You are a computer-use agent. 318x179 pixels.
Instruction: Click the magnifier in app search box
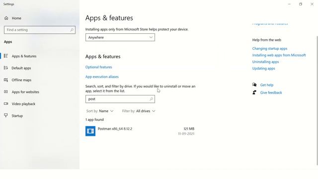(x=151, y=99)
